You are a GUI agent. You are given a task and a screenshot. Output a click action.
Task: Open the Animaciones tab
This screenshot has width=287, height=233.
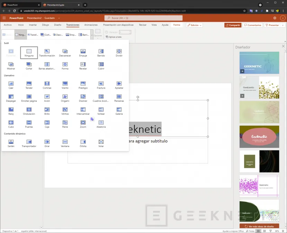point(91,25)
